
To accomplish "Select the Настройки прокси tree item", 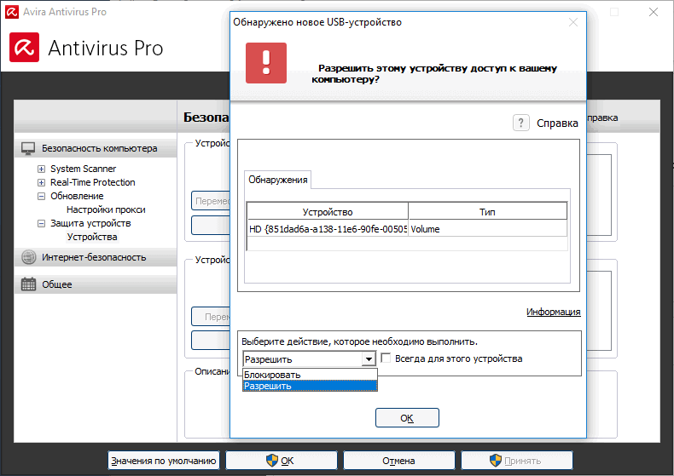I will point(106,209).
